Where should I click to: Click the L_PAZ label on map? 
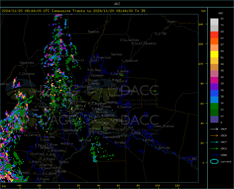(193, 159)
